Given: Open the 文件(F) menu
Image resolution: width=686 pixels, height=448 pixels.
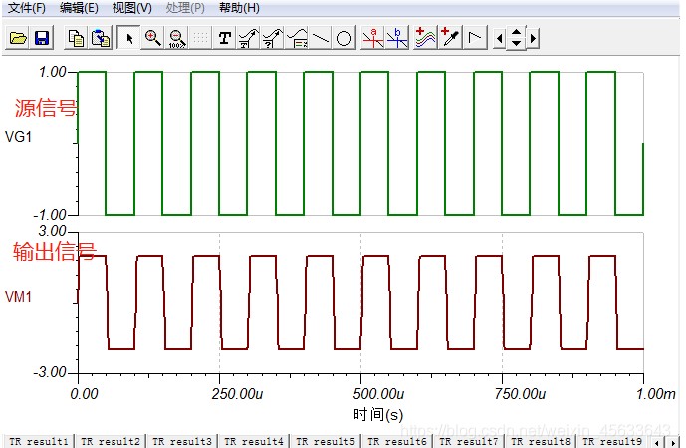Looking at the screenshot, I should click(27, 8).
